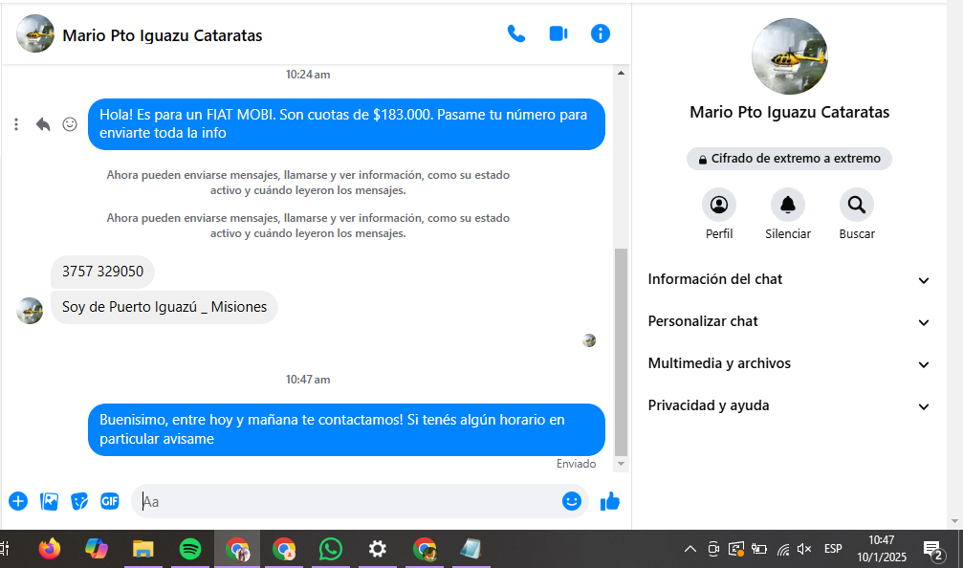The image size is (963, 568).
Task: Choose a sticker to send
Action: 79,501
